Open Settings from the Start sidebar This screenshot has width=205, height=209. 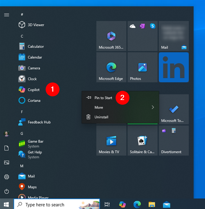[6, 177]
